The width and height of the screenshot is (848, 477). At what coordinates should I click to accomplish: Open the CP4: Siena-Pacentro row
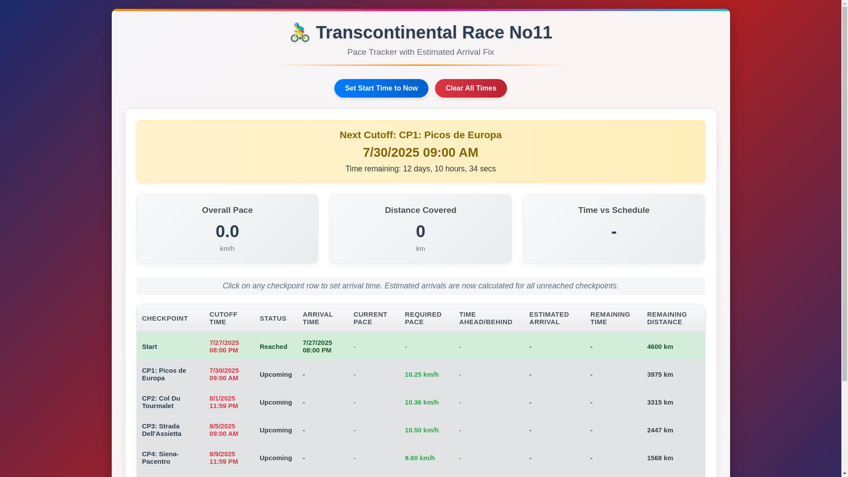[x=420, y=458]
